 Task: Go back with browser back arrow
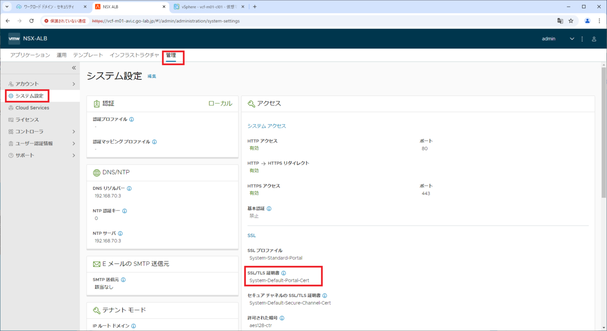(x=8, y=21)
